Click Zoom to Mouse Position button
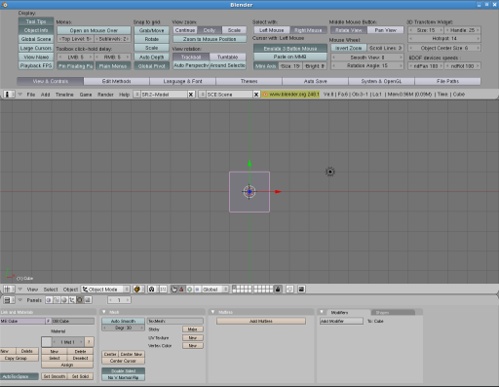 (210, 39)
